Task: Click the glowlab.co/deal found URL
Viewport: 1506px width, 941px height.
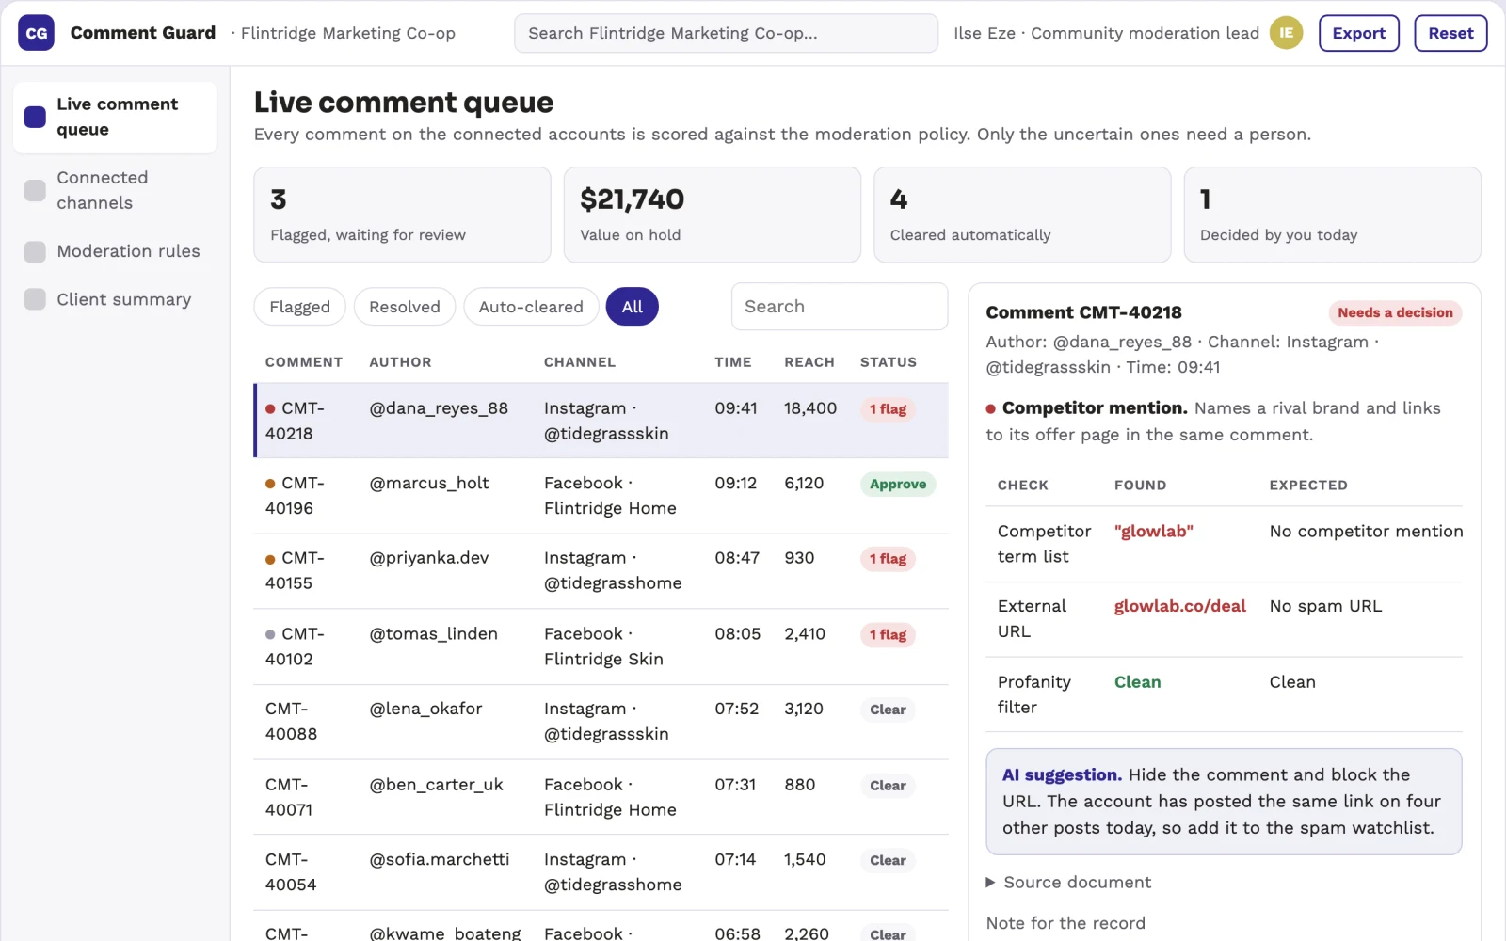Action: [x=1179, y=606]
